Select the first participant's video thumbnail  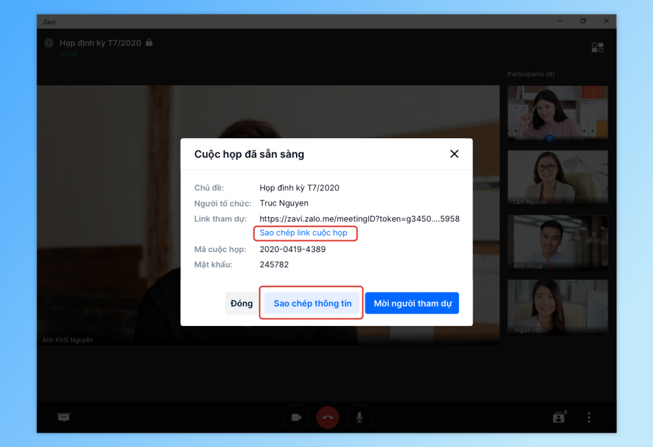point(557,113)
